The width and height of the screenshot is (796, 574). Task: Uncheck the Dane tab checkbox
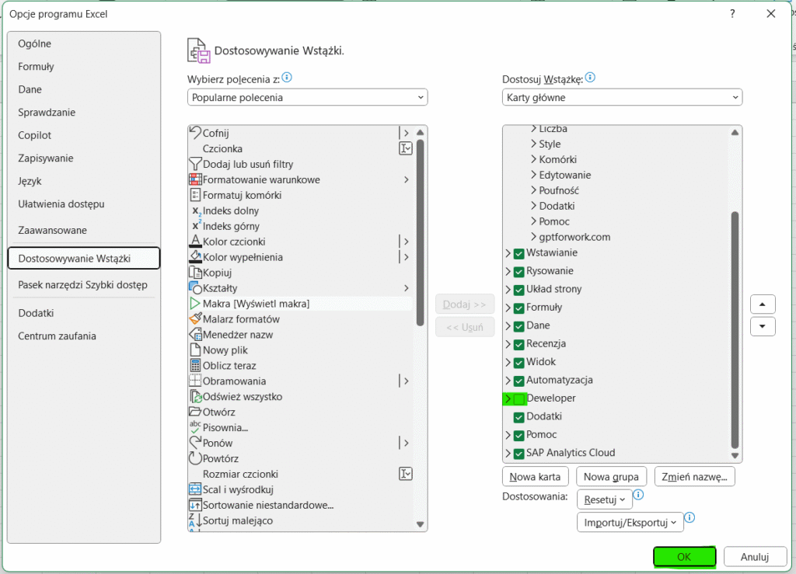point(518,326)
